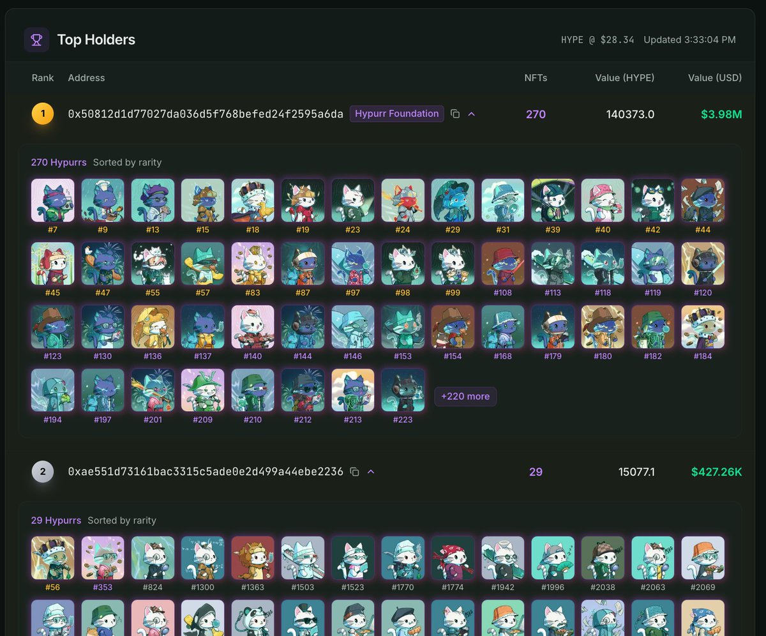Open Hypurr #13 thumbnail

[x=153, y=200]
